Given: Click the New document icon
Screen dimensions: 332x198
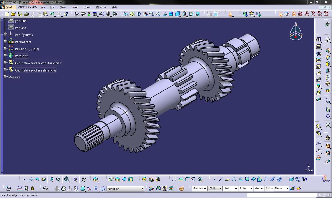Looking at the screenshot, I should click(7, 14).
